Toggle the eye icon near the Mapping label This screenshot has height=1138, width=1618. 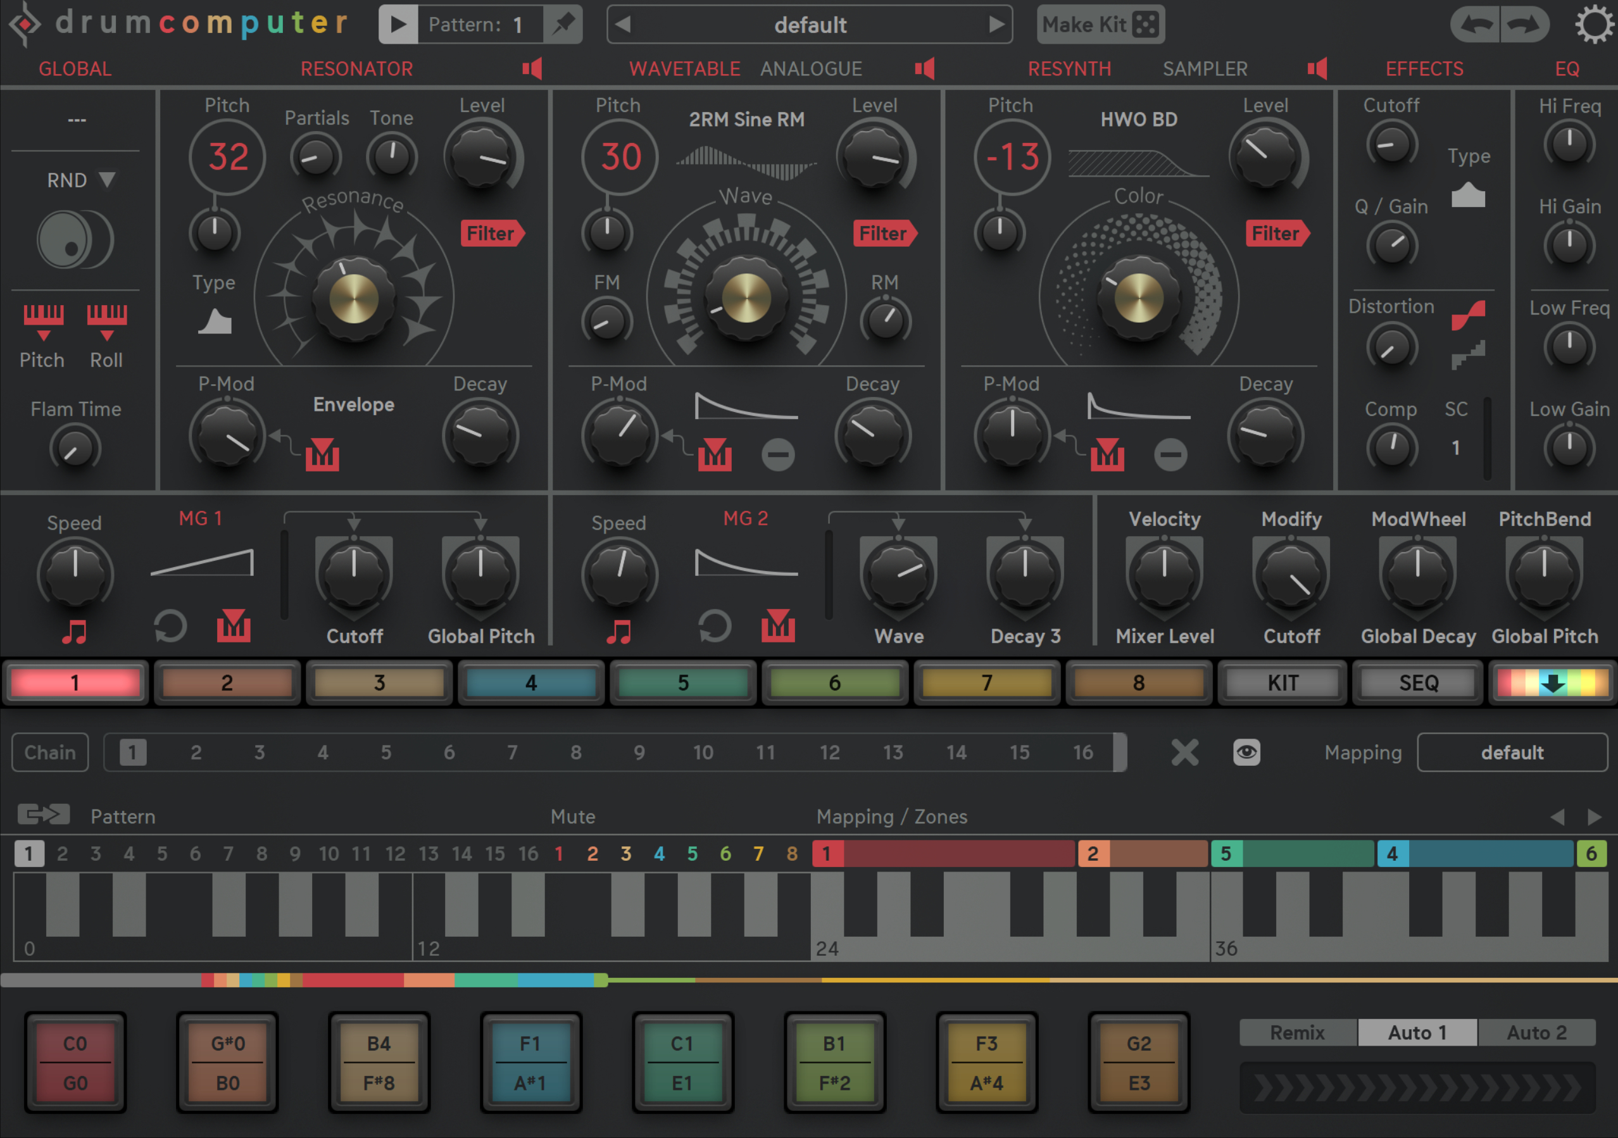tap(1246, 752)
